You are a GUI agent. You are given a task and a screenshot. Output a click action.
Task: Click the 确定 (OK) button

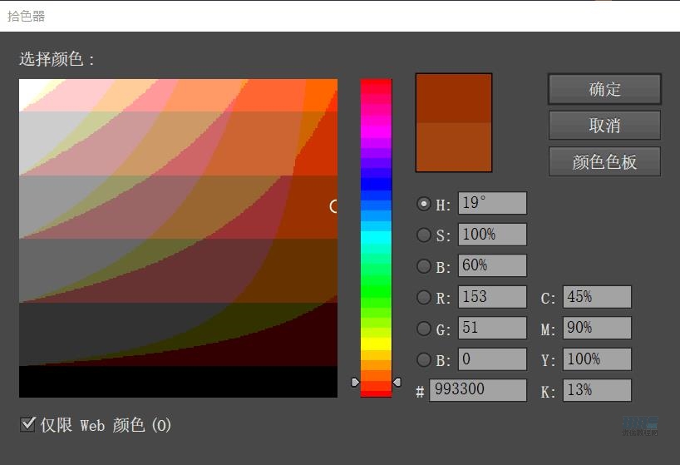(x=604, y=89)
